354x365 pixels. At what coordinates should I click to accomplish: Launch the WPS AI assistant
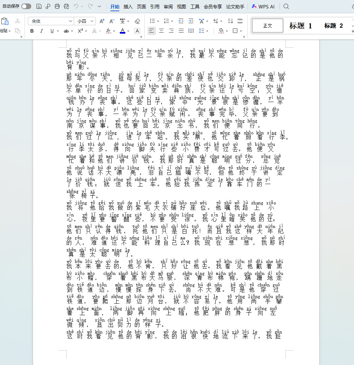(263, 7)
